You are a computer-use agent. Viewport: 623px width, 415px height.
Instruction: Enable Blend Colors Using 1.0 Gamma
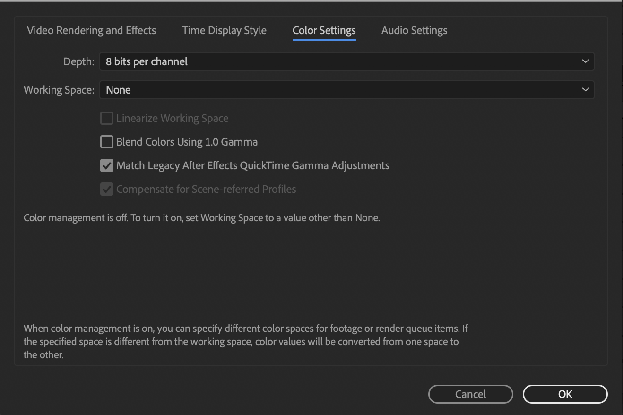pos(106,141)
